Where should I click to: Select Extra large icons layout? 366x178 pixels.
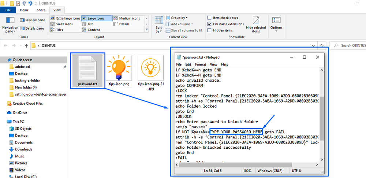(x=66, y=18)
